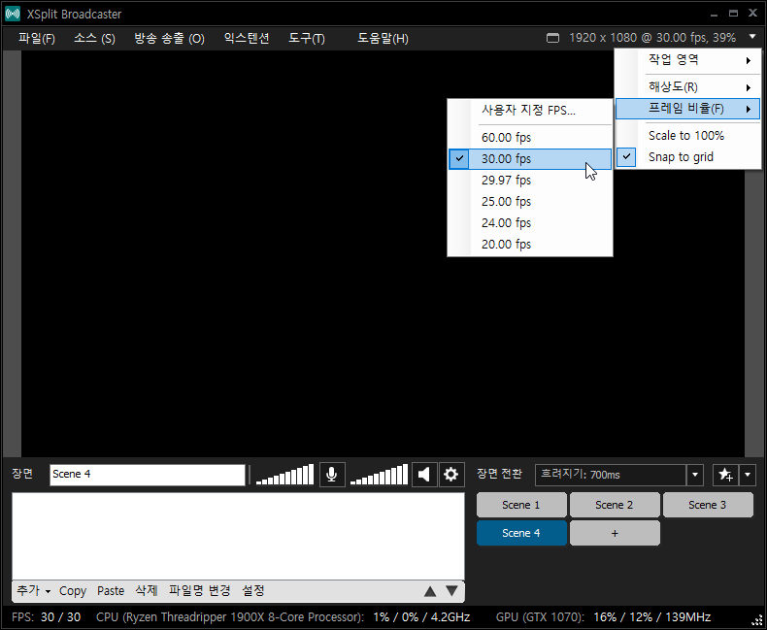This screenshot has width=767, height=630.
Task: Click the add favorite transition star icon
Action: (x=725, y=475)
